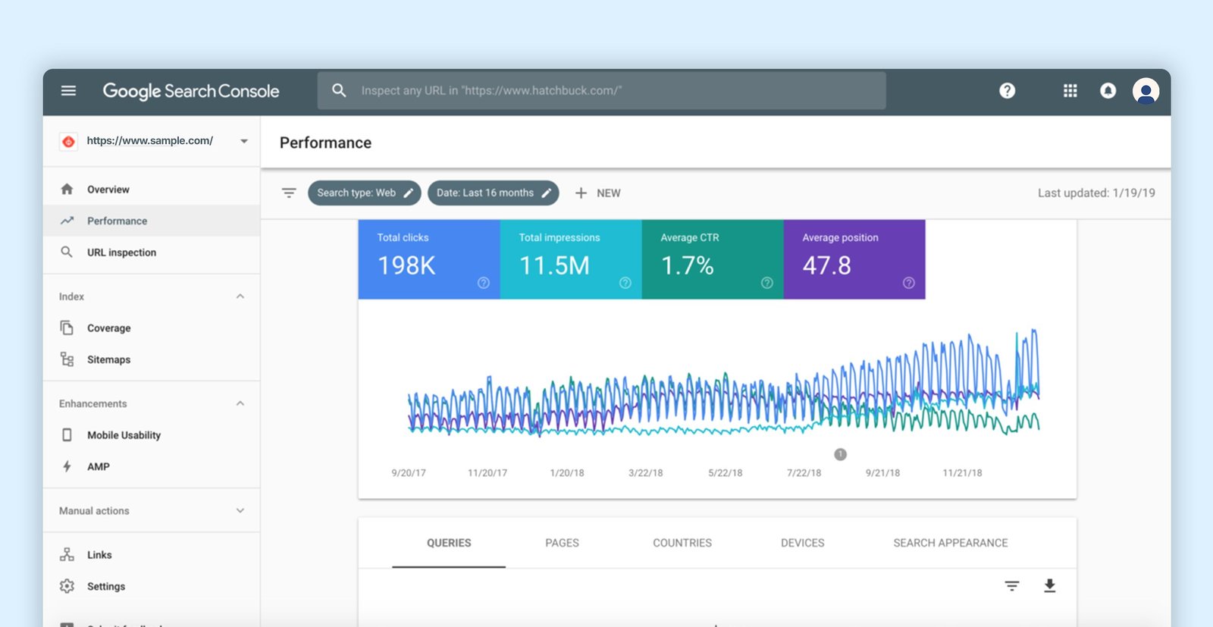This screenshot has width=1213, height=627.
Task: Click the Last updated: 1/19/19 text
Action: (1096, 193)
